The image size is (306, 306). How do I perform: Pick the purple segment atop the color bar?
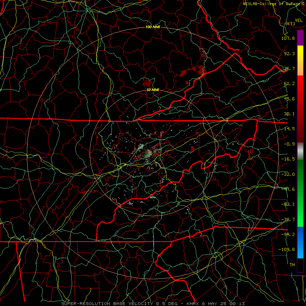click(x=300, y=38)
